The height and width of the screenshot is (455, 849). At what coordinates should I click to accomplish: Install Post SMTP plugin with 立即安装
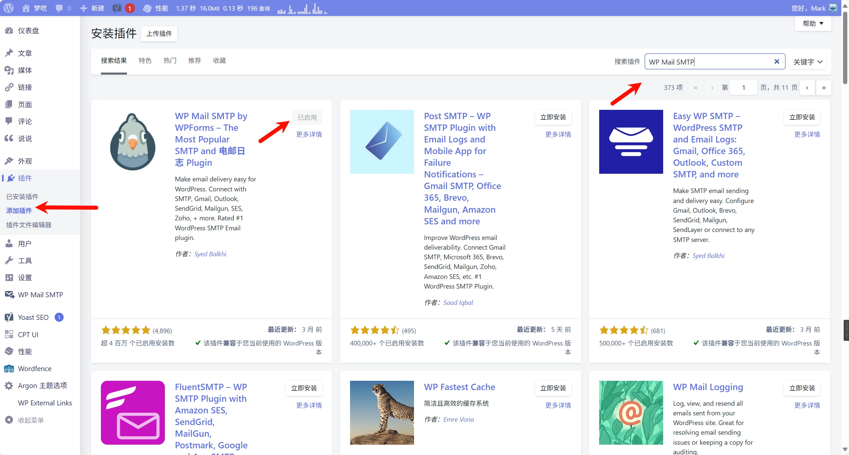(x=553, y=117)
